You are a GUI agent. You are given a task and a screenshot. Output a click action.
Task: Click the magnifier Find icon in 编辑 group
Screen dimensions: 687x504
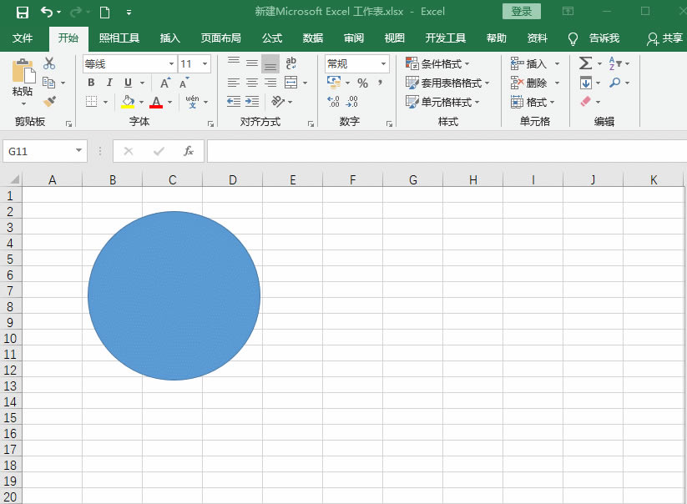click(x=614, y=83)
